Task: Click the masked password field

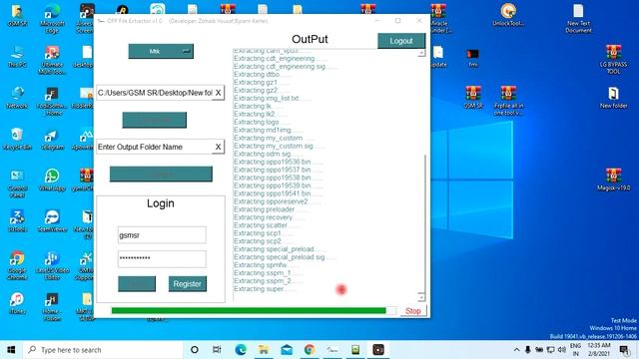Action: pos(162,259)
